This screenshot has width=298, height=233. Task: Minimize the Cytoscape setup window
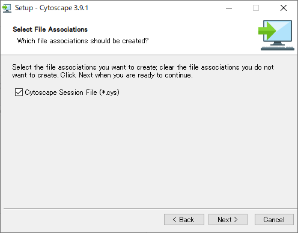(229, 8)
